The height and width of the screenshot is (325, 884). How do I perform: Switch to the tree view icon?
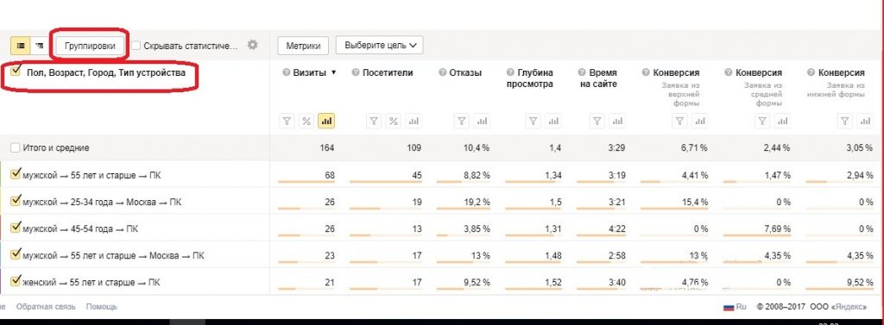(39, 45)
